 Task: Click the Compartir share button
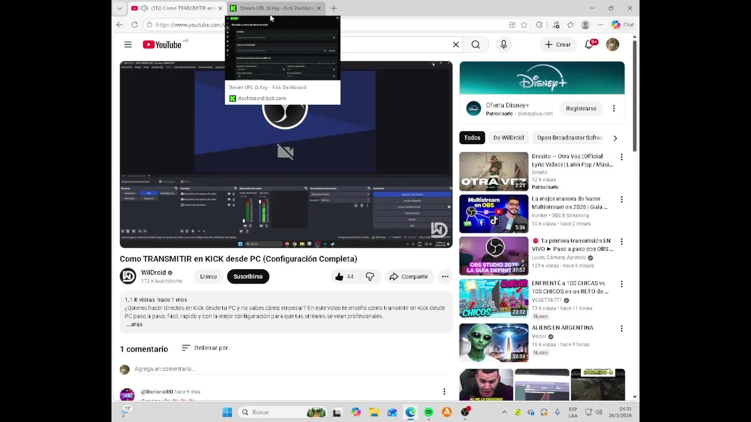pos(409,277)
